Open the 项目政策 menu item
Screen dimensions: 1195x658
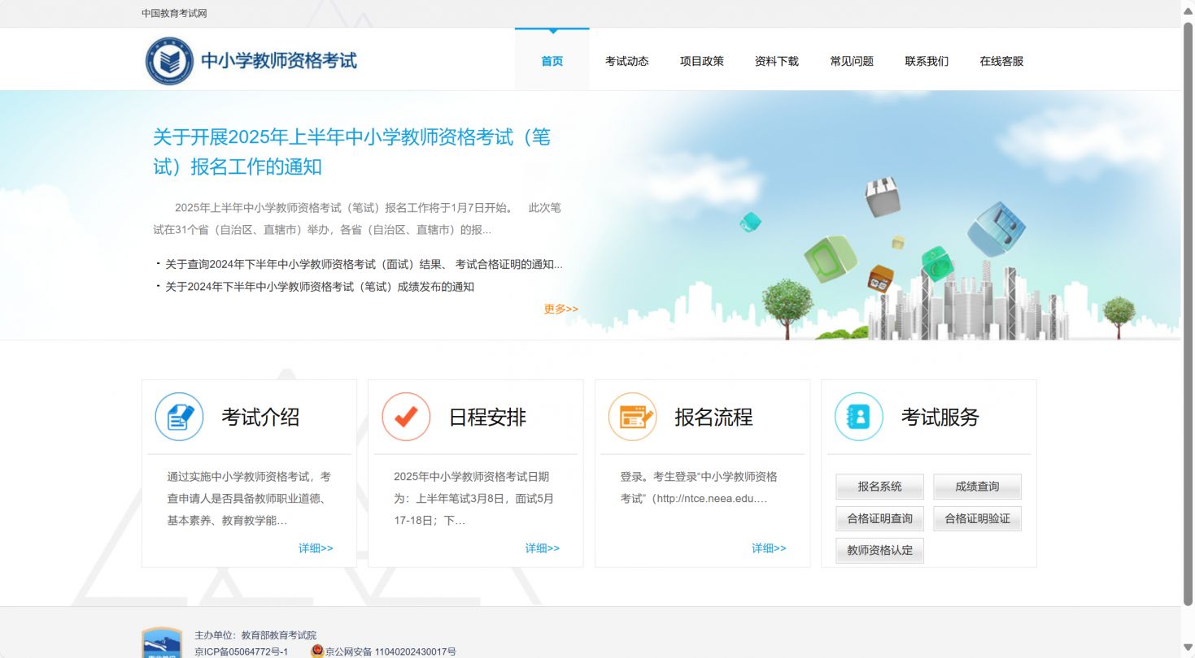pos(702,61)
